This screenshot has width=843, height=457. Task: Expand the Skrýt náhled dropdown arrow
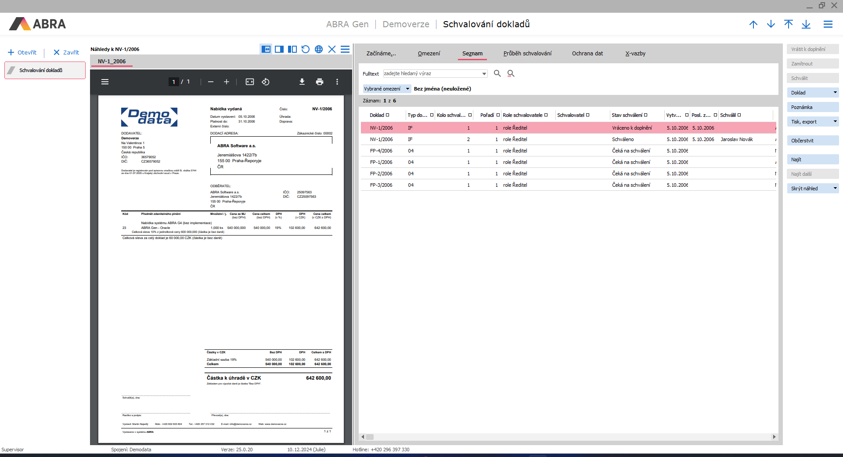pos(835,188)
